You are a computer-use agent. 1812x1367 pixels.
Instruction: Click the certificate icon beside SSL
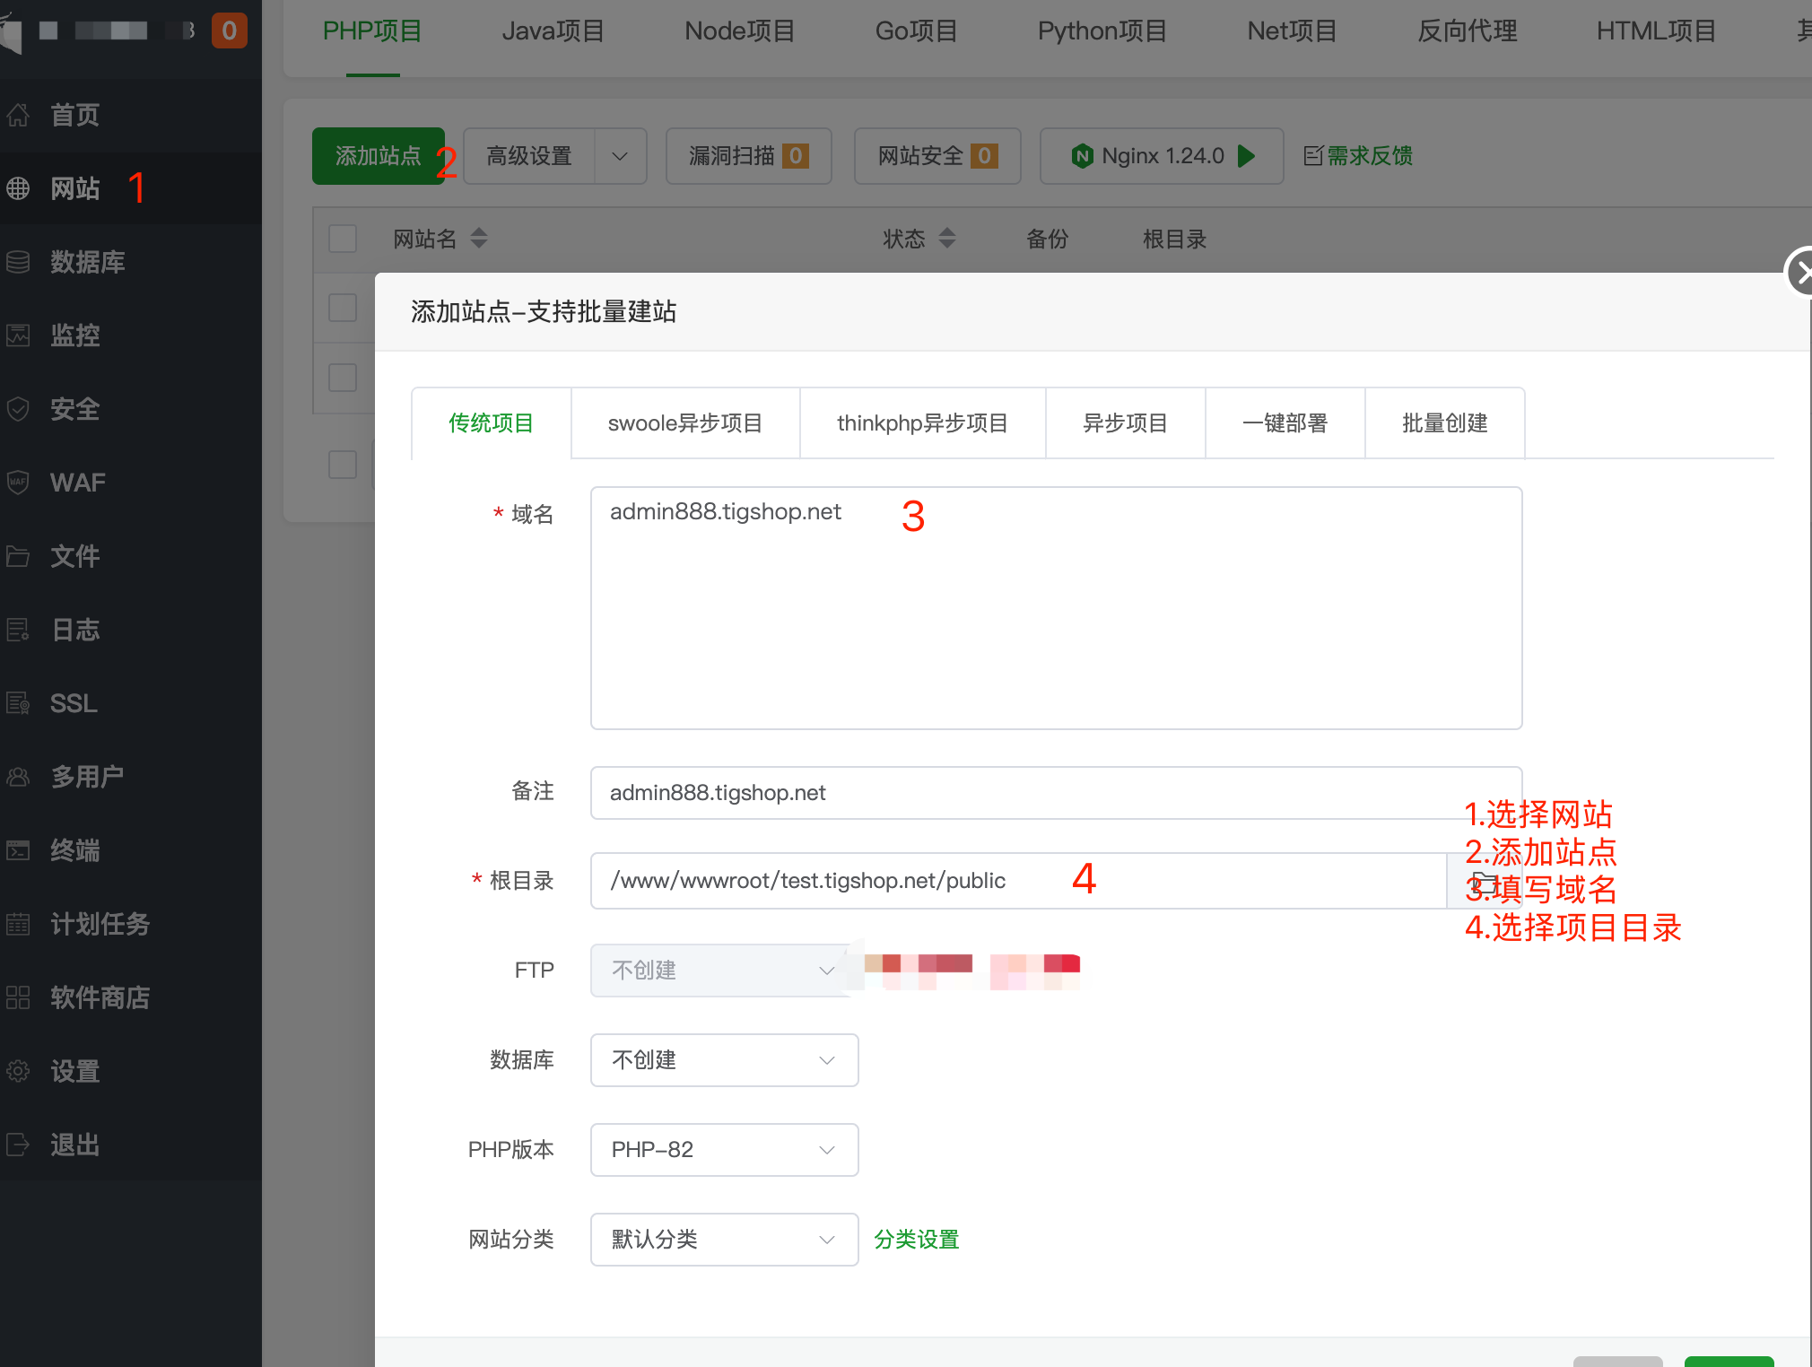(x=18, y=703)
